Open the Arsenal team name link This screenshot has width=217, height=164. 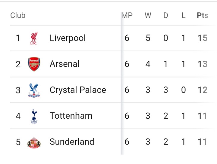(x=64, y=64)
